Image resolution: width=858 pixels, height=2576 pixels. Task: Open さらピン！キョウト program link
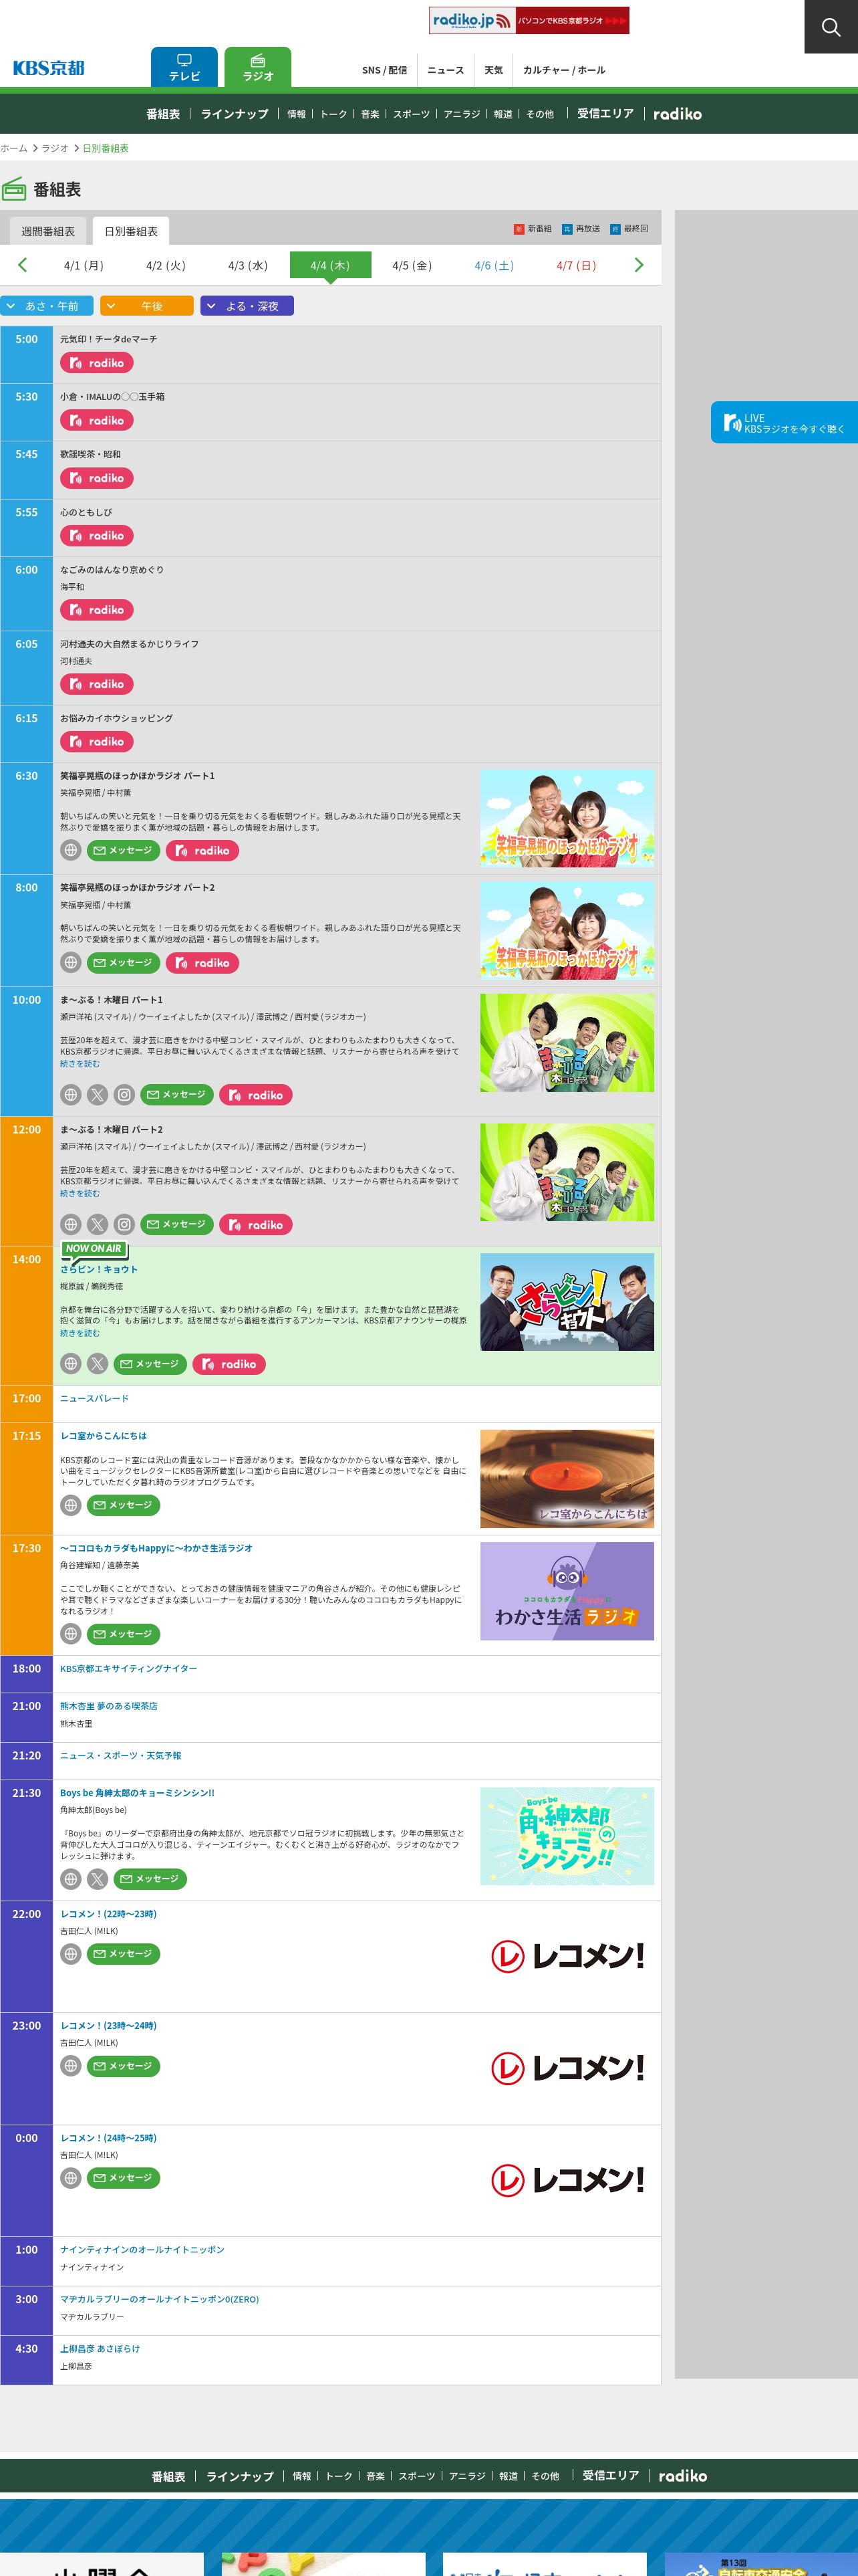click(99, 1269)
